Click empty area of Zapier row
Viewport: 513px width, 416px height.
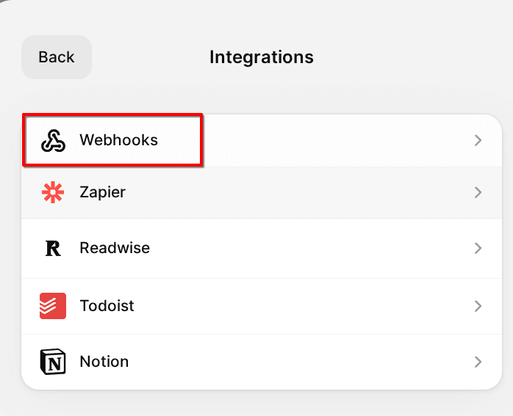coord(295,192)
